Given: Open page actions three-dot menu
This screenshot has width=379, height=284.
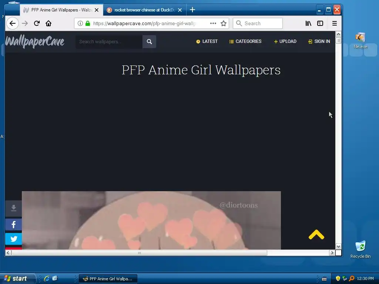Looking at the screenshot, I should tap(213, 23).
